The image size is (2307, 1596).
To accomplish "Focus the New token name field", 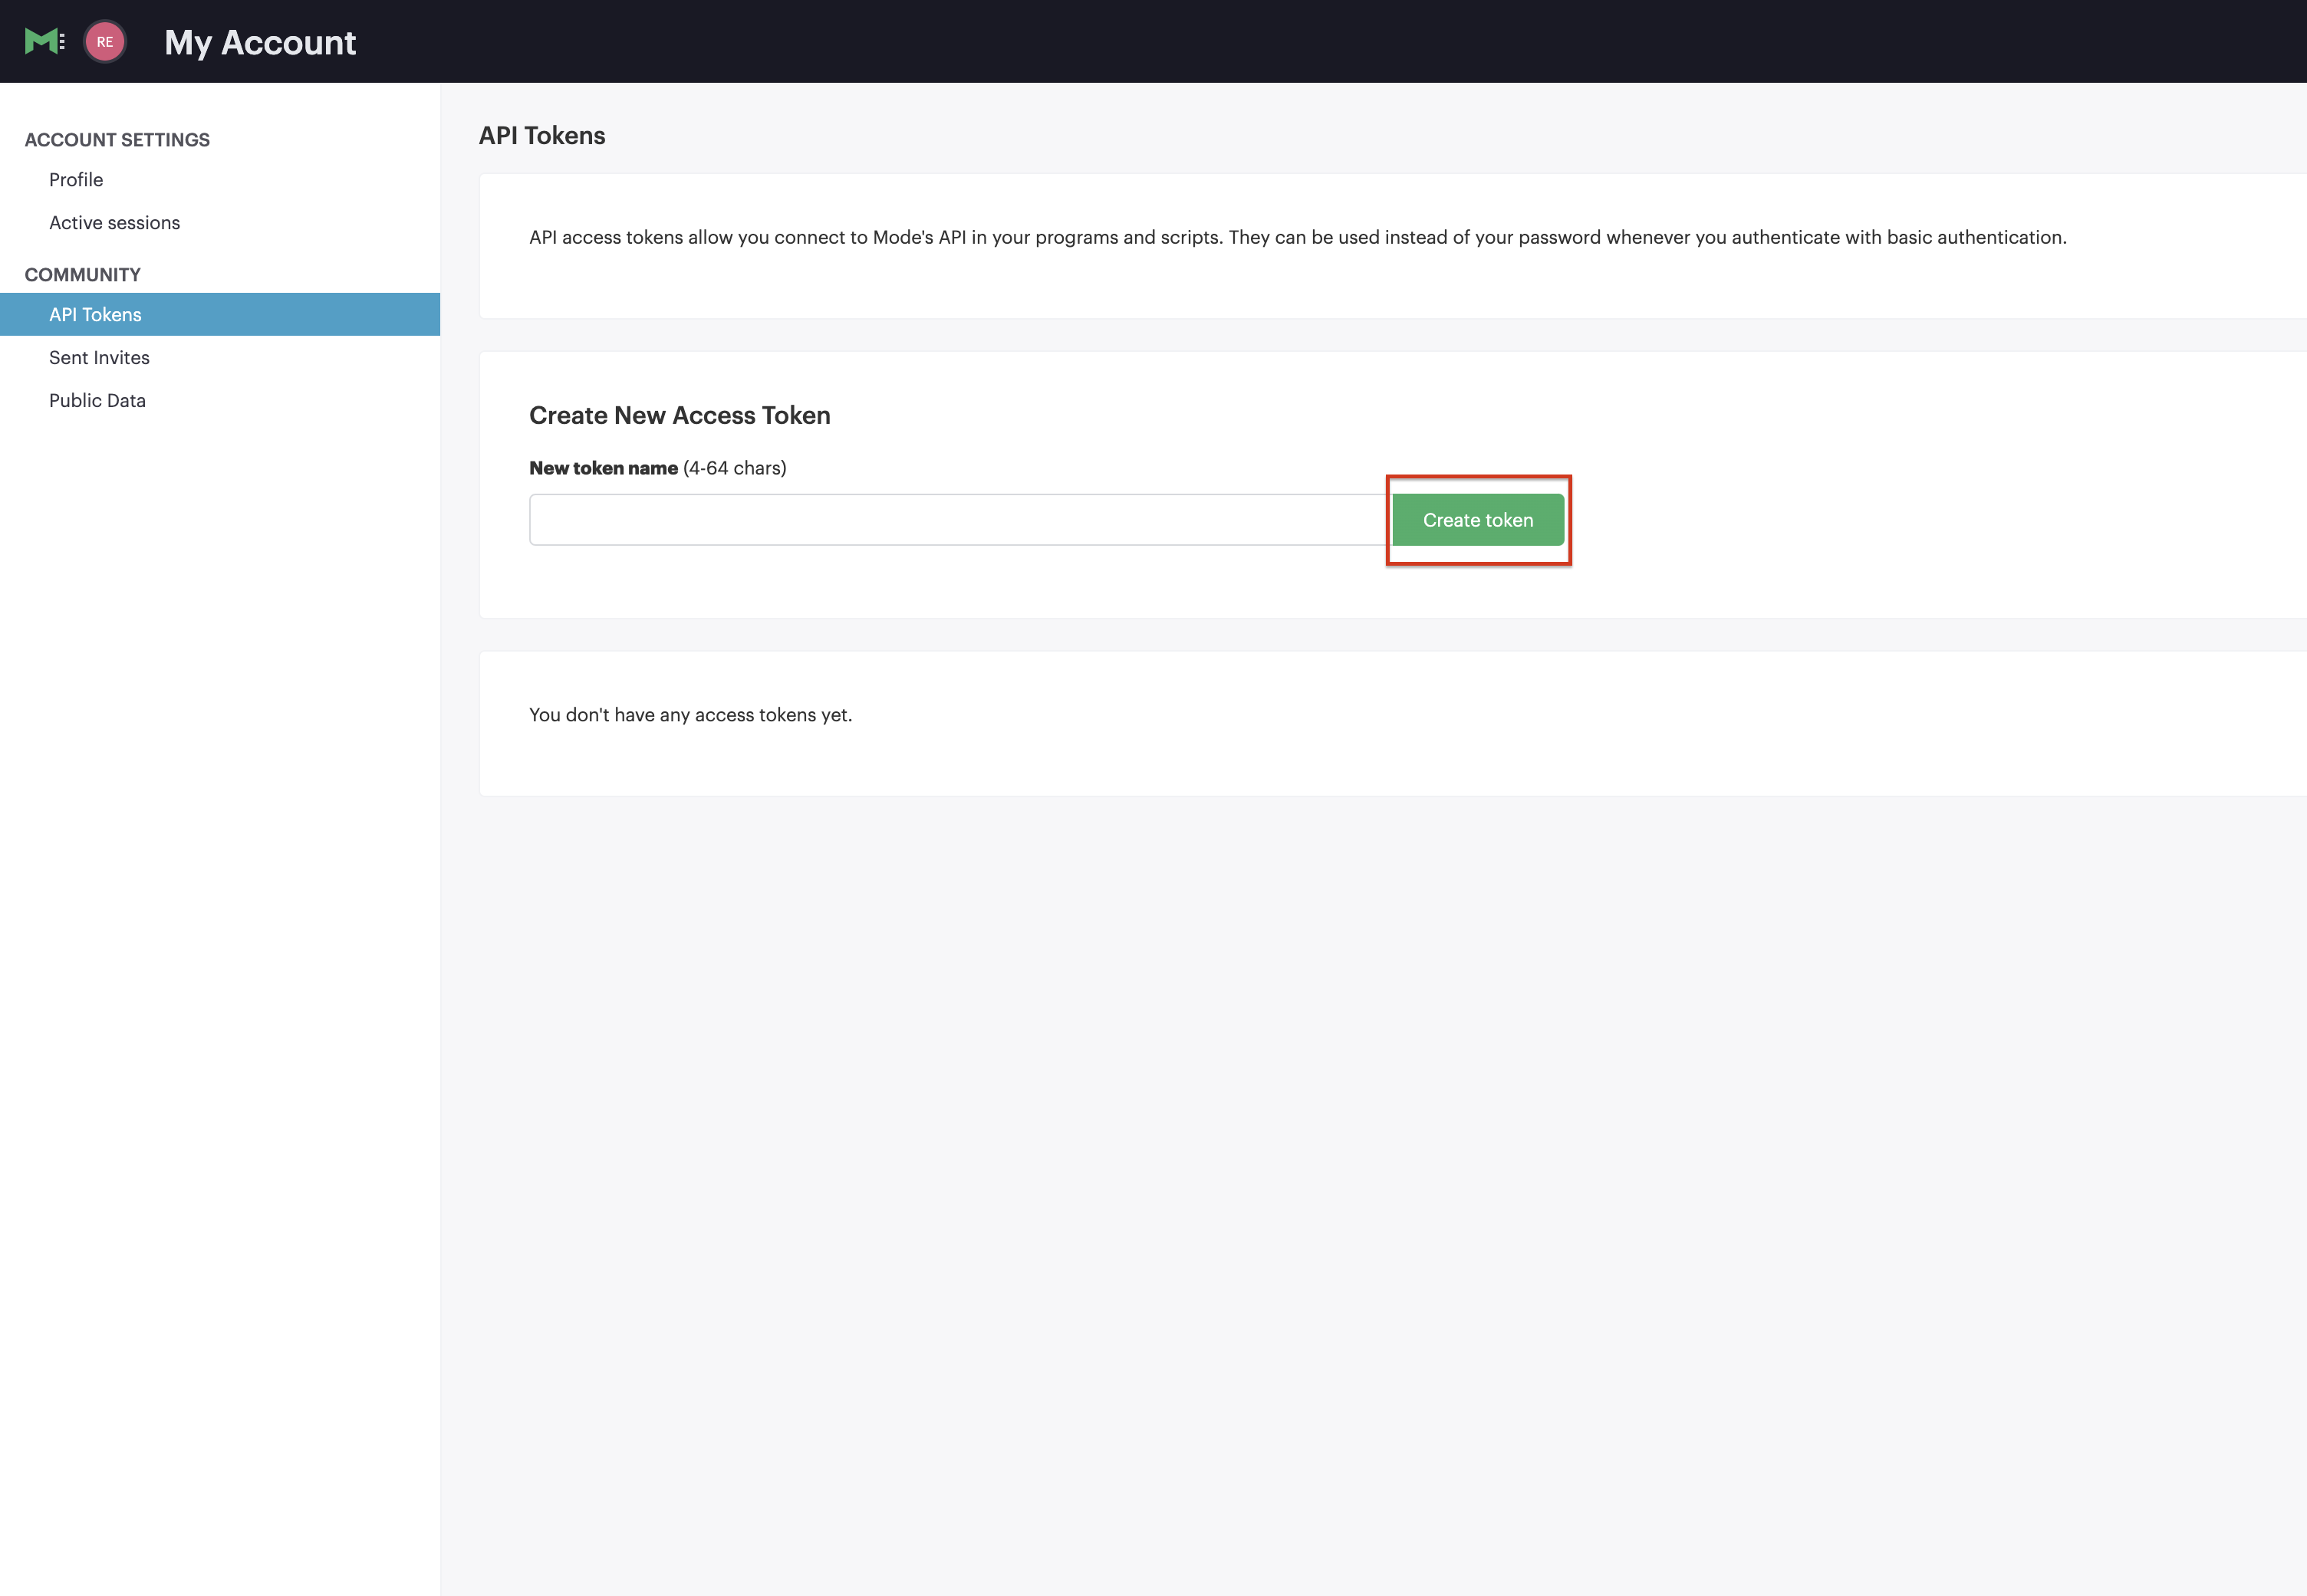I will (x=960, y=520).
